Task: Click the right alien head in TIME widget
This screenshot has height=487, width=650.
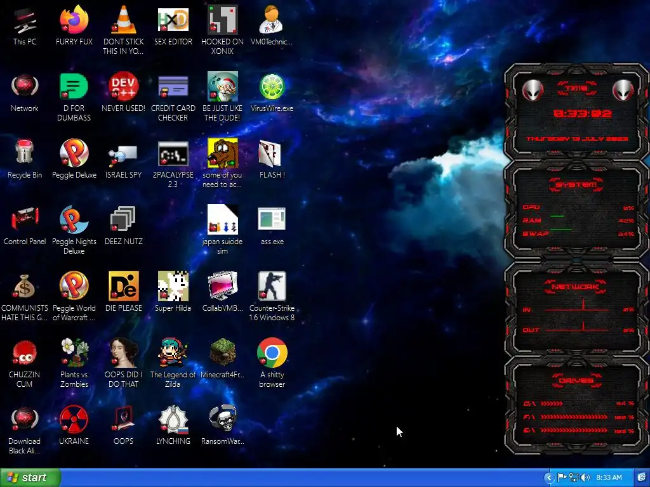Action: pyautogui.click(x=623, y=89)
